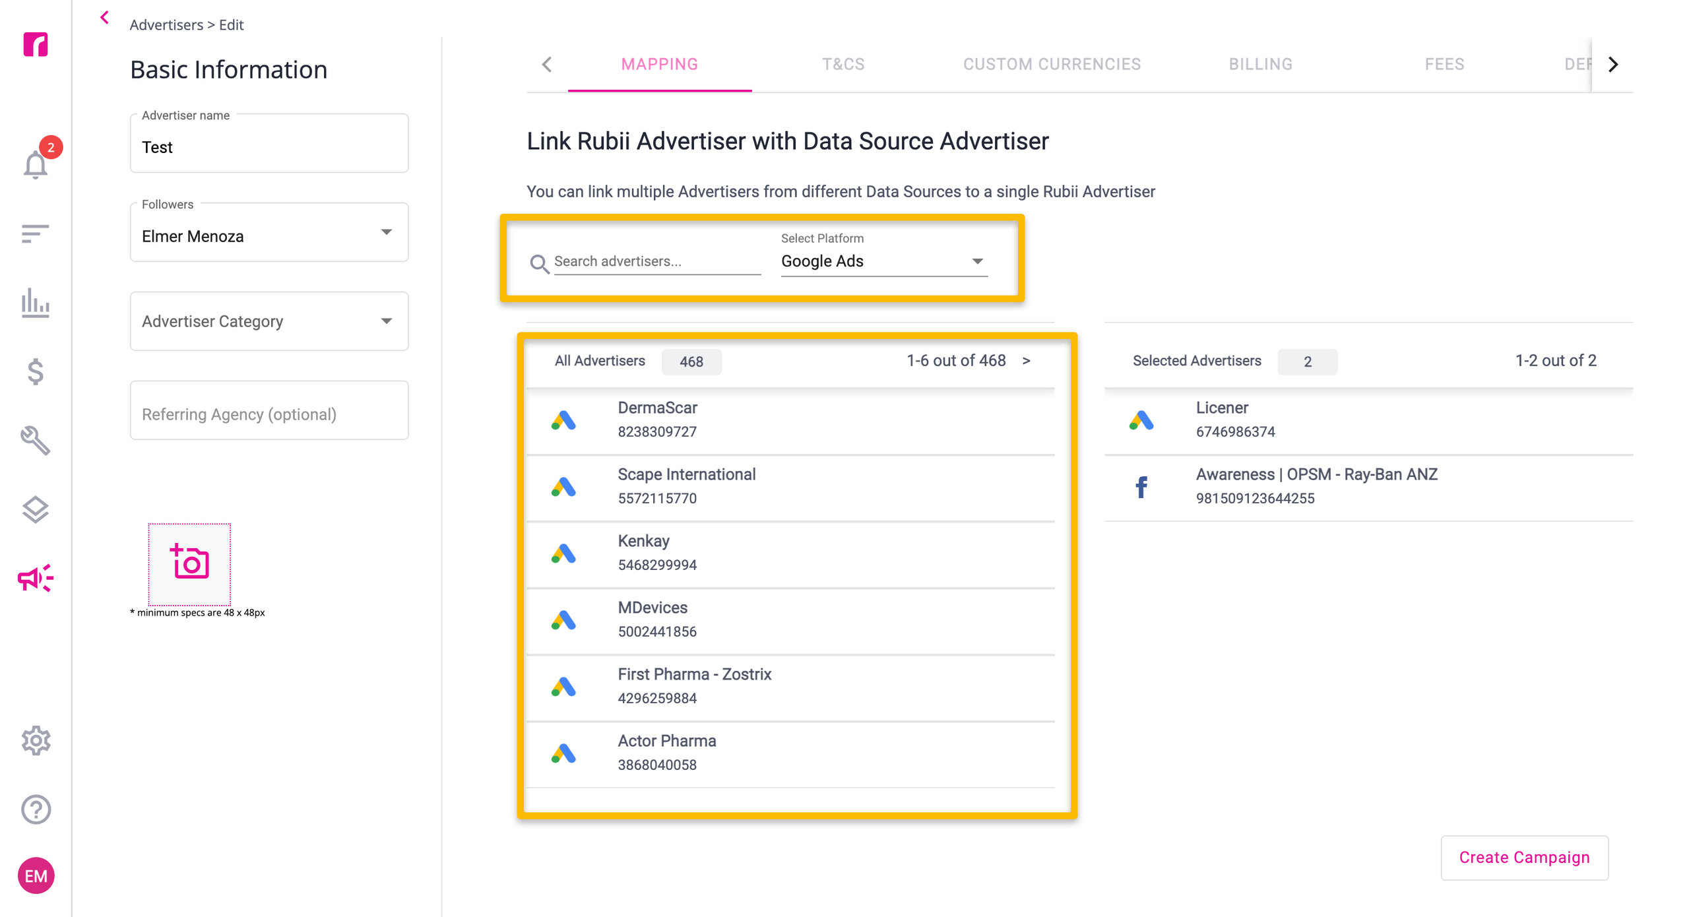This screenshot has width=1689, height=917.
Task: Go back using the Advertisers breadcrumb arrow
Action: (x=105, y=18)
